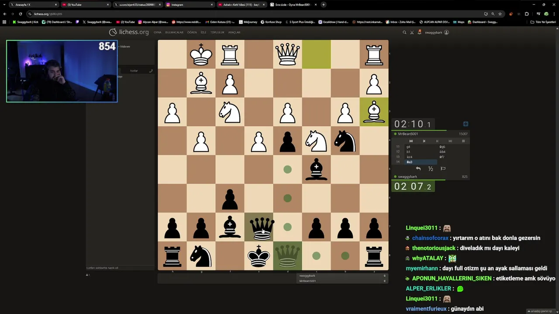Open the Konfuse Shop bookmark
Image resolution: width=559 pixels, height=314 pixels.
coord(271,22)
